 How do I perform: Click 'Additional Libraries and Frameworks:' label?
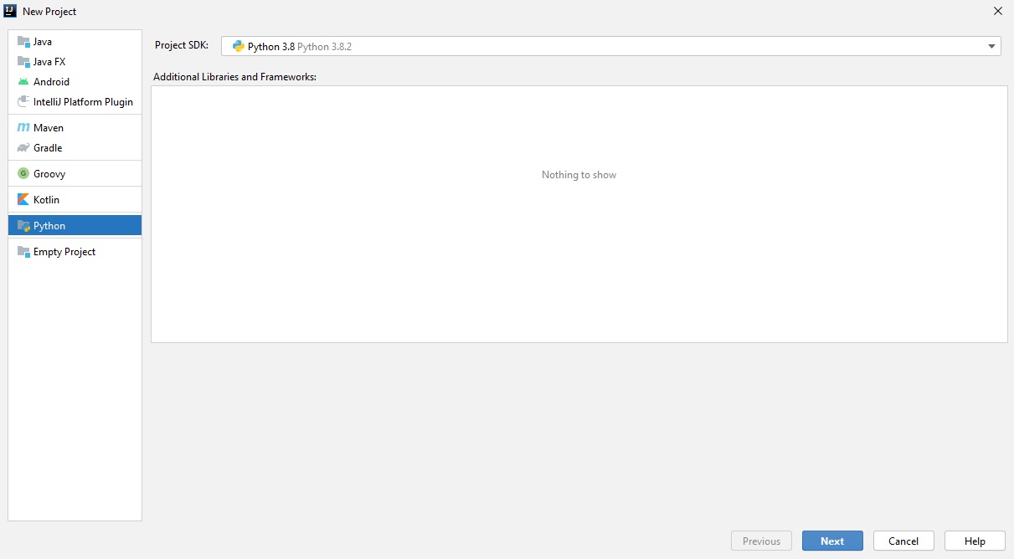[x=234, y=76]
